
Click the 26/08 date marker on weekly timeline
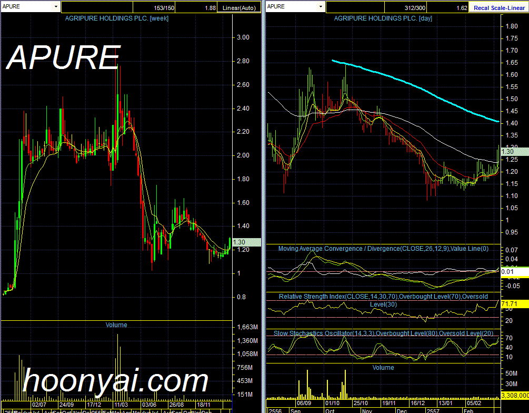[176, 405]
